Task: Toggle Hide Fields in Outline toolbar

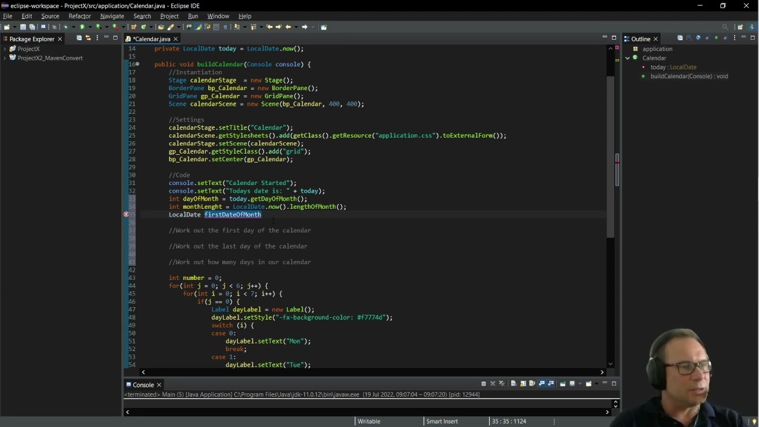Action: pos(699,38)
